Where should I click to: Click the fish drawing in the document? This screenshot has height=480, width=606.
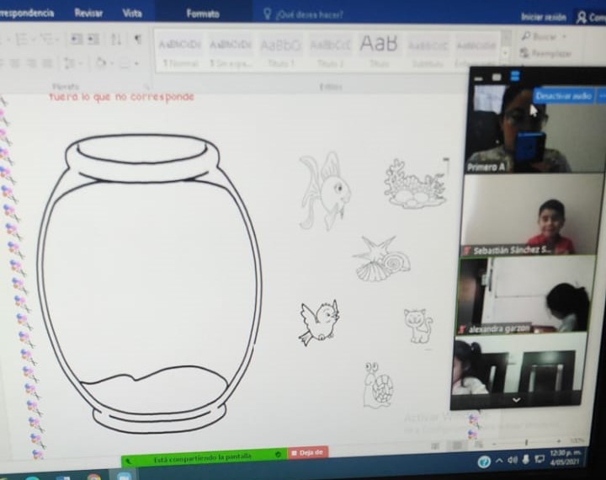pos(325,190)
